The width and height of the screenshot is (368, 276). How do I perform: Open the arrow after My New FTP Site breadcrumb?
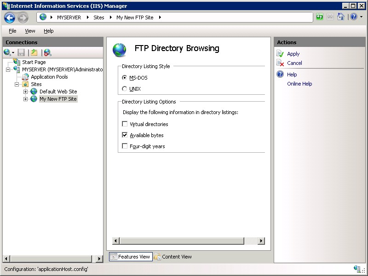pos(160,17)
